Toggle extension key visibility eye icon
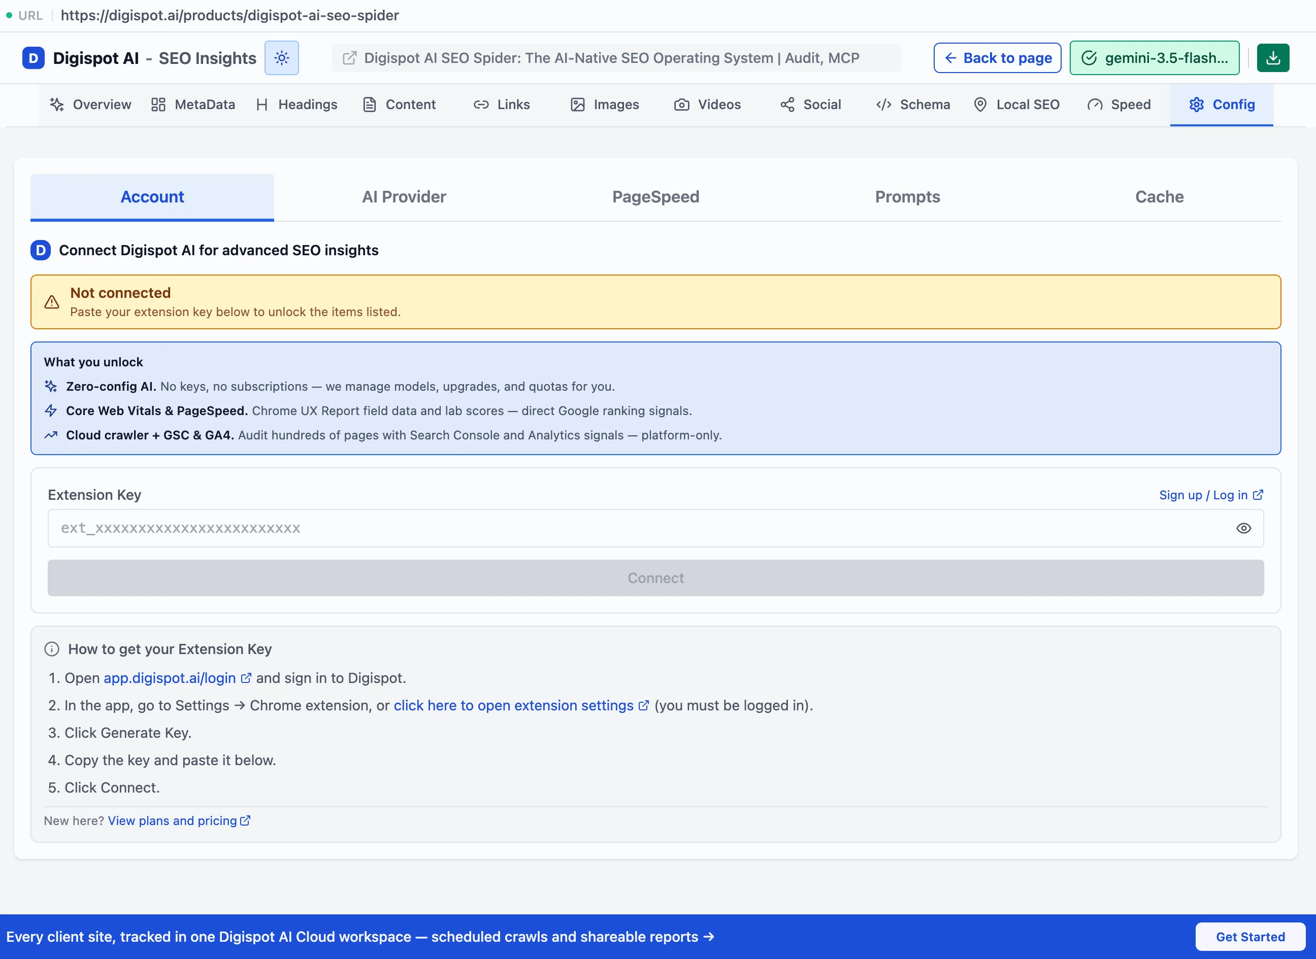Image resolution: width=1316 pixels, height=959 pixels. [x=1243, y=528]
